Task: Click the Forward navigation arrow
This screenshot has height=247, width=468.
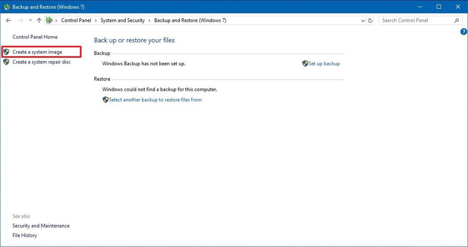Action: (x=21, y=20)
